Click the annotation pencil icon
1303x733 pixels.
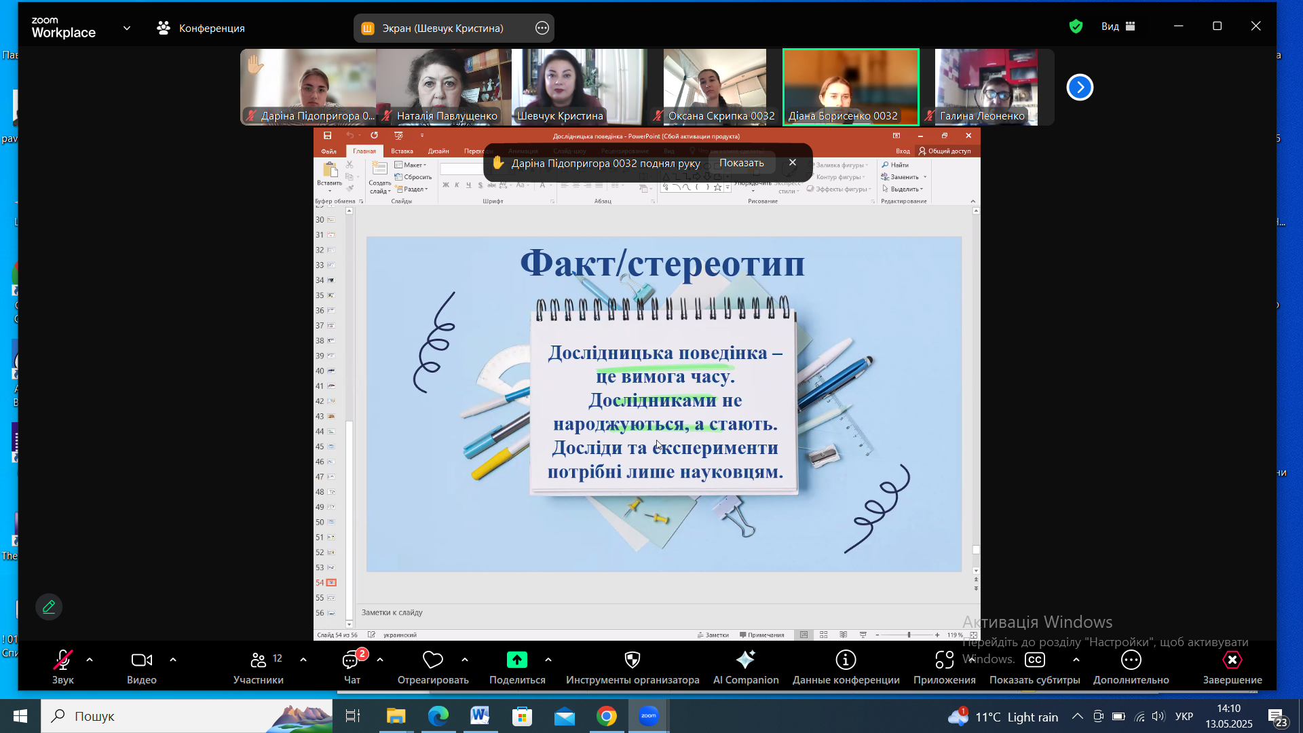click(x=49, y=607)
